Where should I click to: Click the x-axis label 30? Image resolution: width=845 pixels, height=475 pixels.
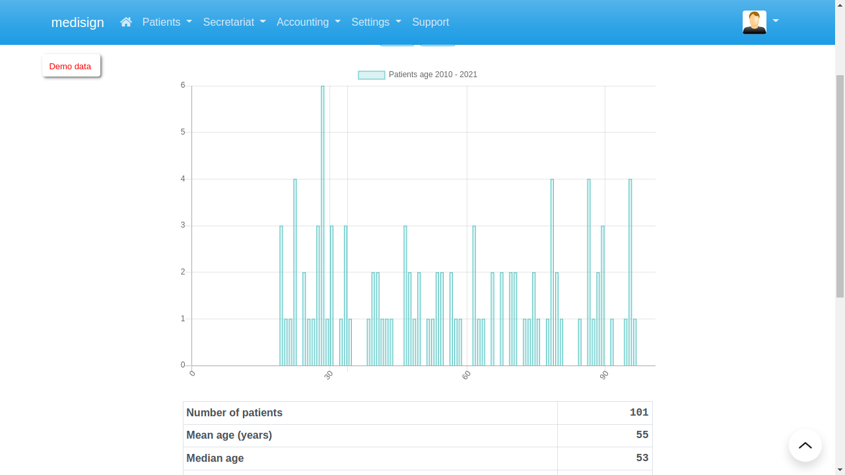tap(329, 375)
